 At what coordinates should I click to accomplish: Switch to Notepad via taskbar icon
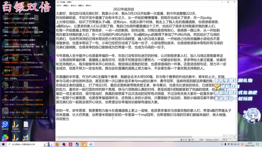click(x=91, y=144)
